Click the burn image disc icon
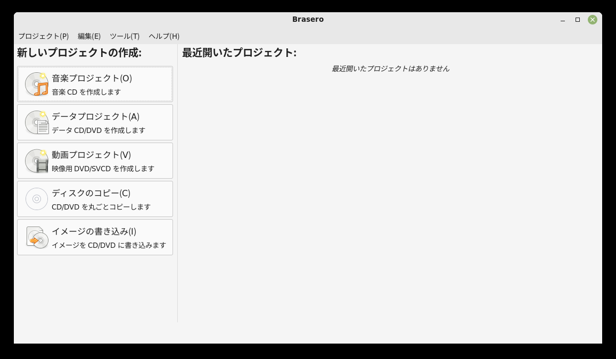The width and height of the screenshot is (616, 359). (37, 237)
